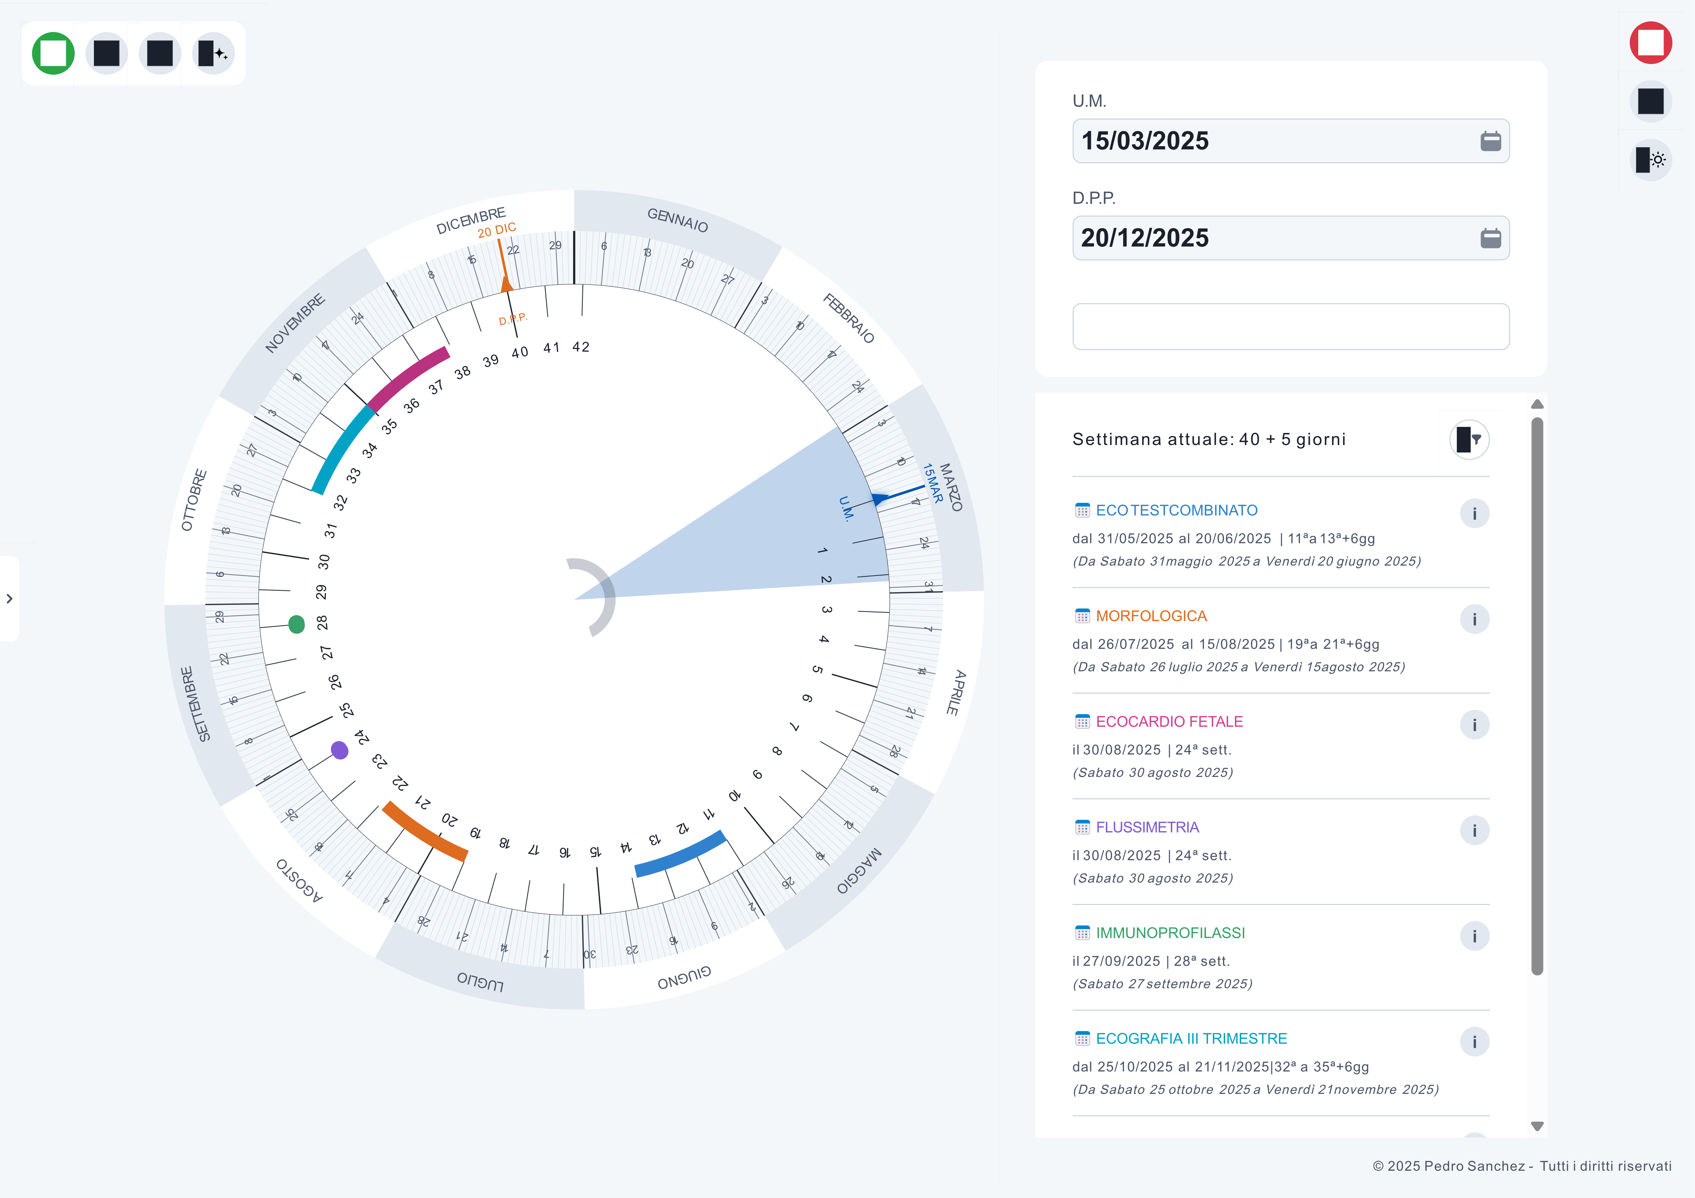Click the green dot at week 28

click(x=297, y=625)
